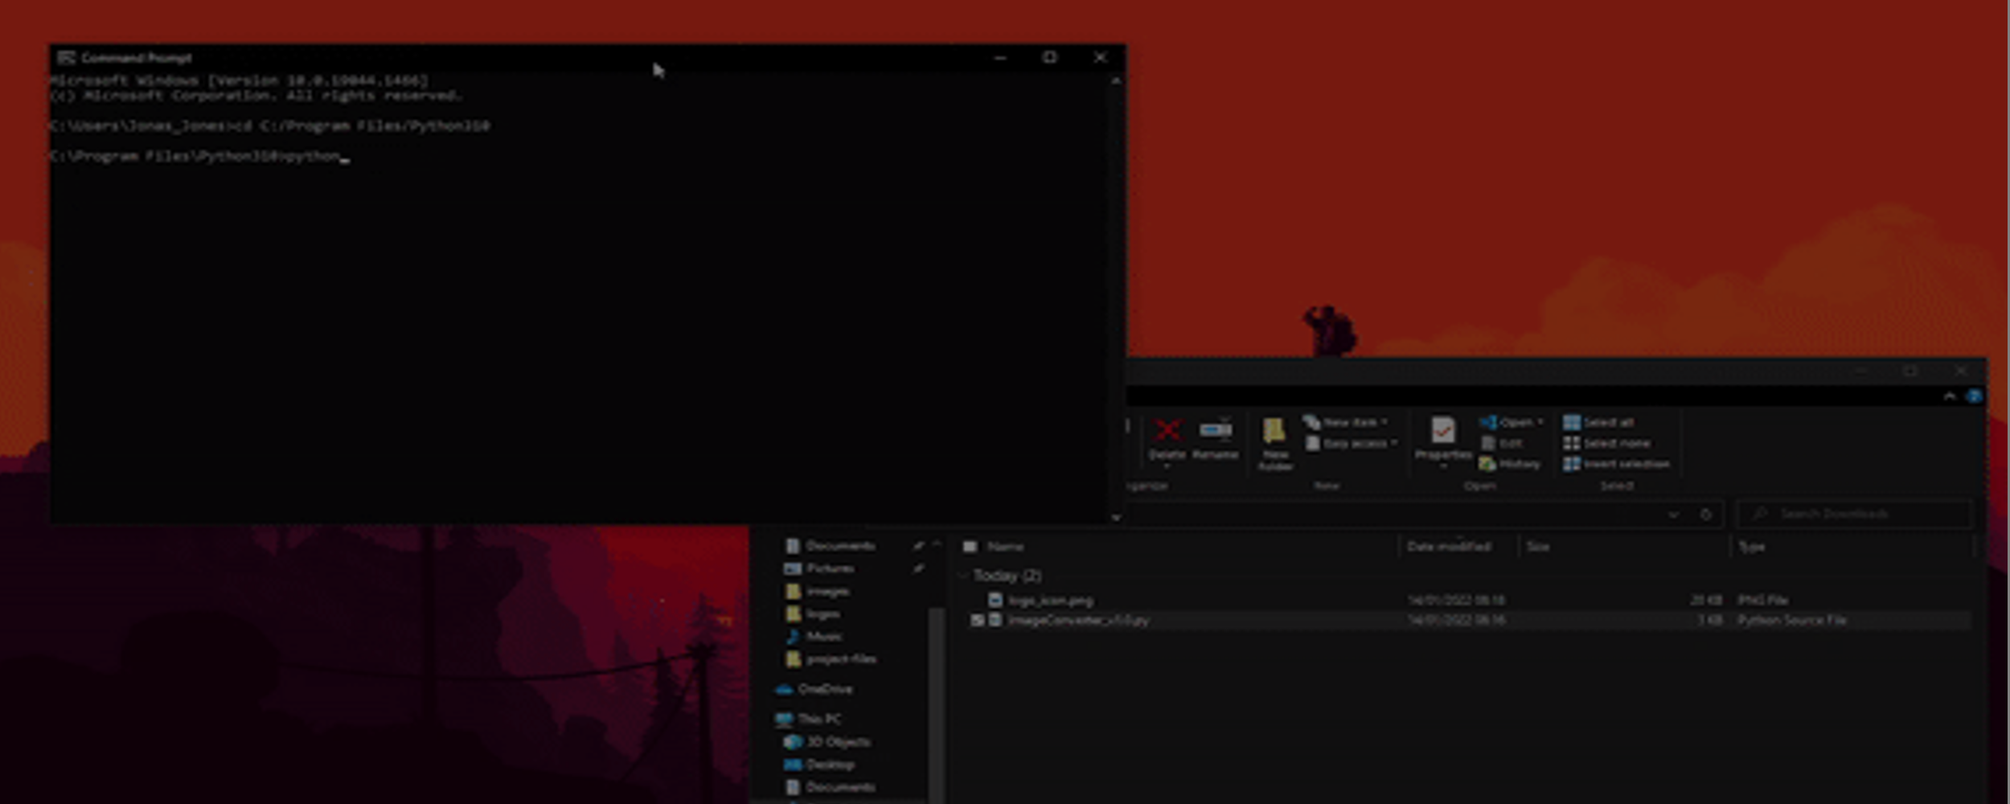This screenshot has height=804, width=2010.
Task: Click the red Delete icon in ribbon
Action: (x=1167, y=432)
